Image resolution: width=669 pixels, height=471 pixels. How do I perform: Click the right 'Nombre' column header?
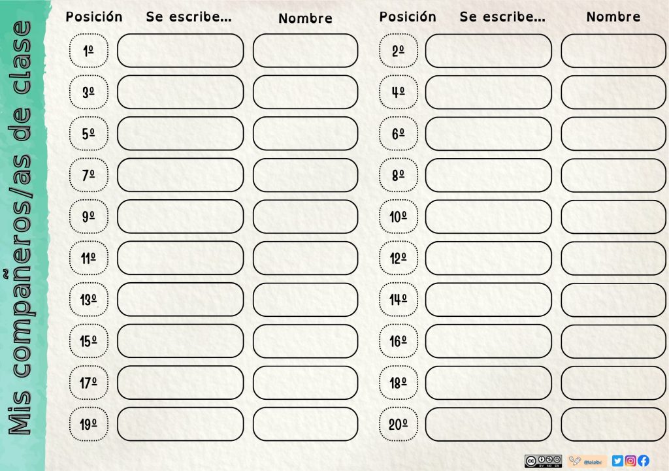613,17
